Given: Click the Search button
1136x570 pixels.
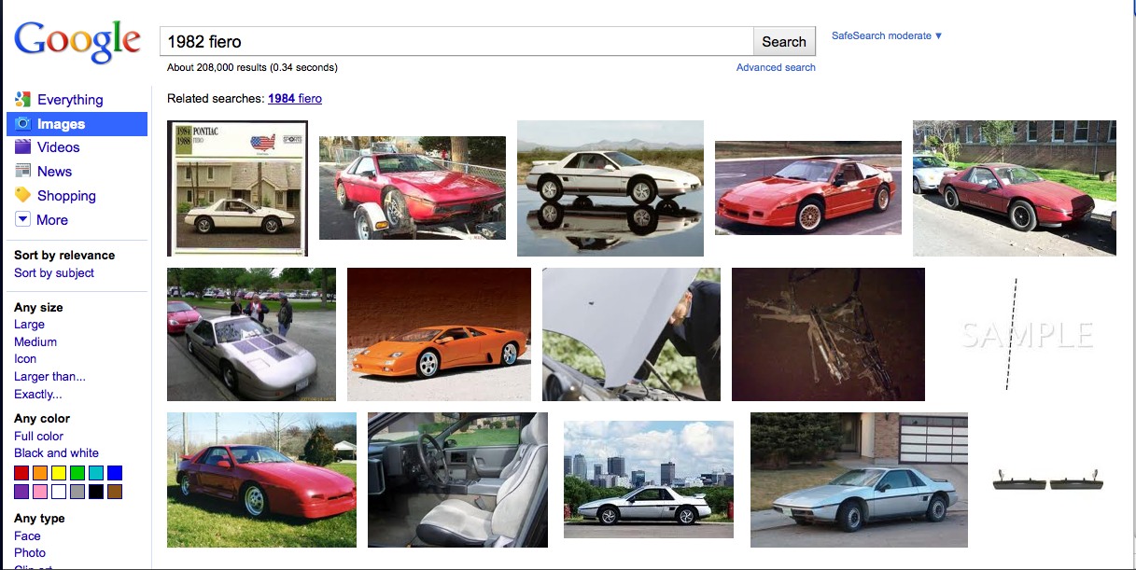Looking at the screenshot, I should click(784, 41).
